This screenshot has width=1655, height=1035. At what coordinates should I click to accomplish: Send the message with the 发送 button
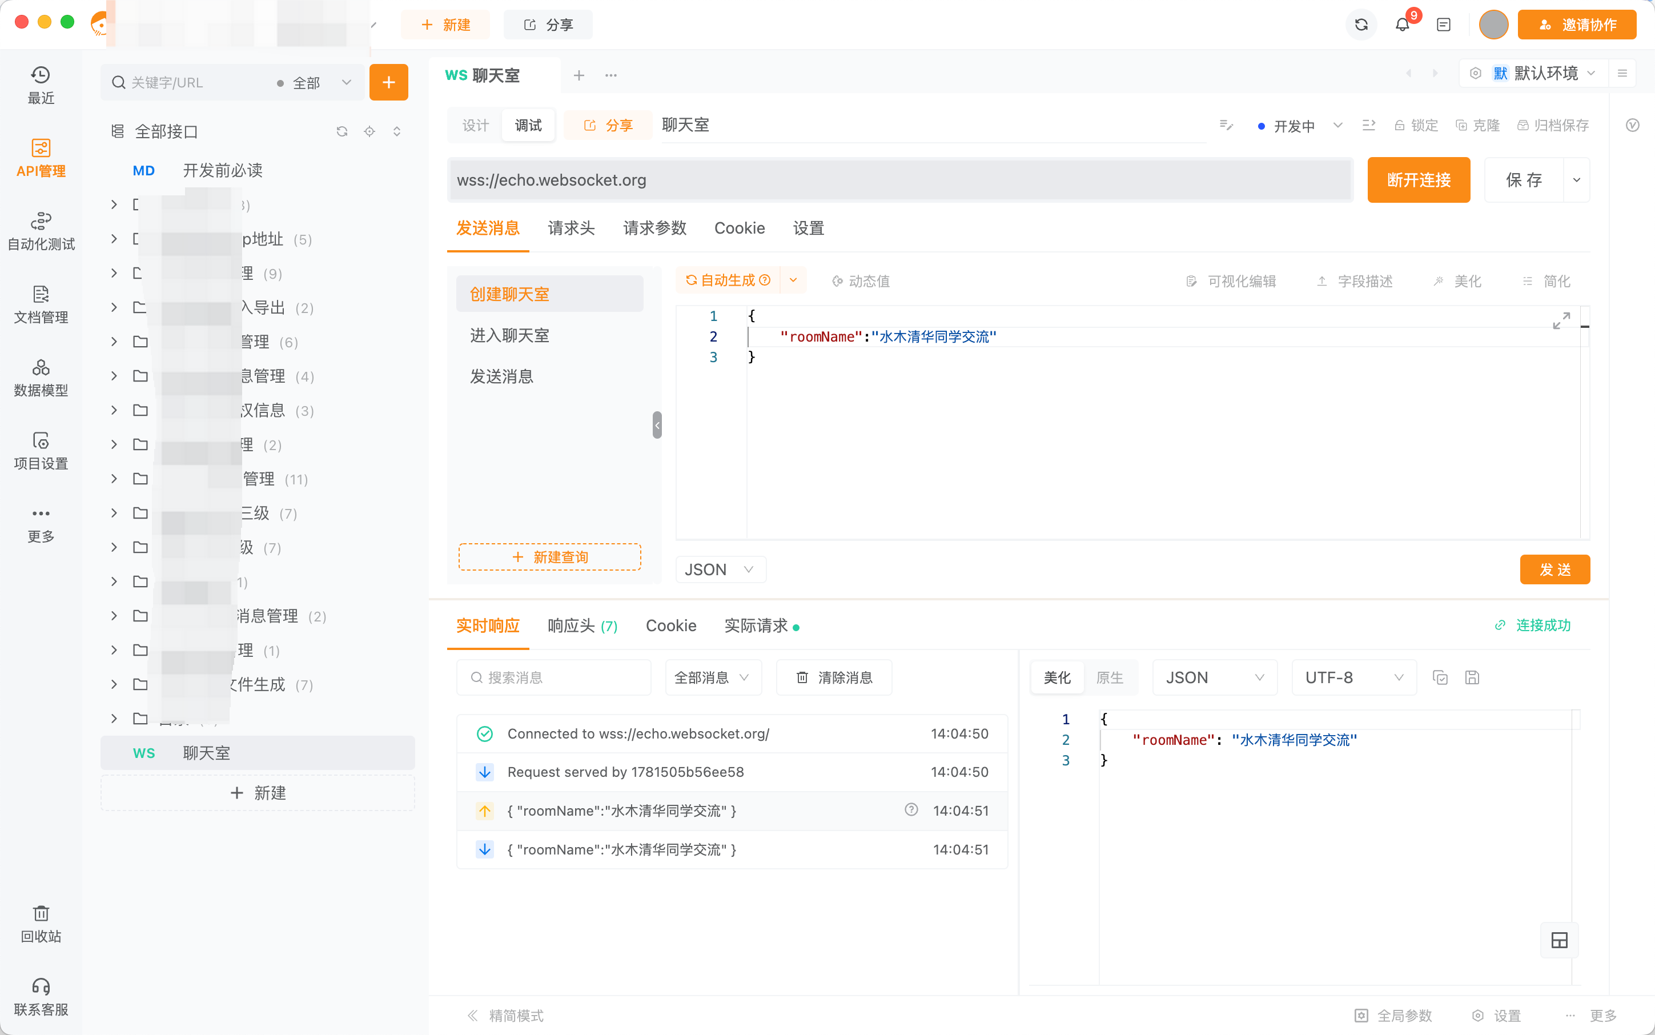tap(1554, 569)
